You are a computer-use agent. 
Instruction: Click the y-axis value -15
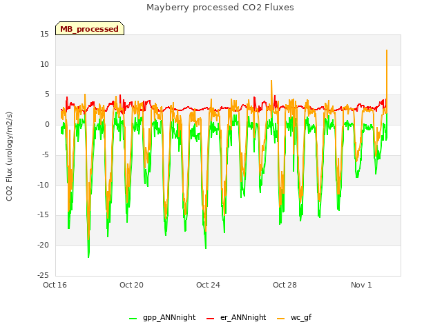(43, 215)
